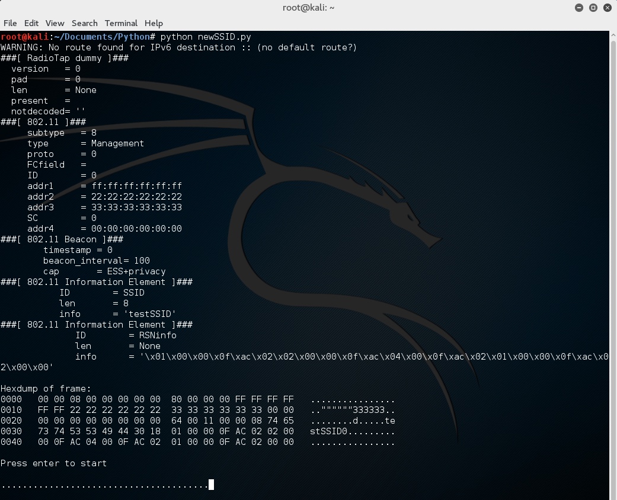This screenshot has width=617, height=500.
Task: Close the terminal window
Action: click(607, 8)
